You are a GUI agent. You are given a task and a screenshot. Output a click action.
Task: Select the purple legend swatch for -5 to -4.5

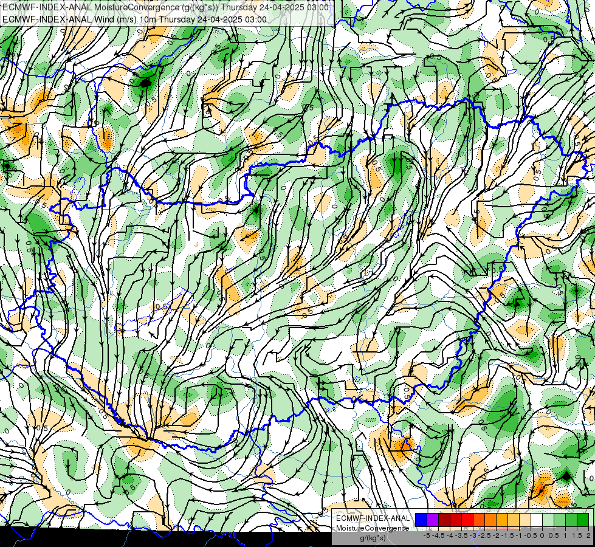pos(433,520)
